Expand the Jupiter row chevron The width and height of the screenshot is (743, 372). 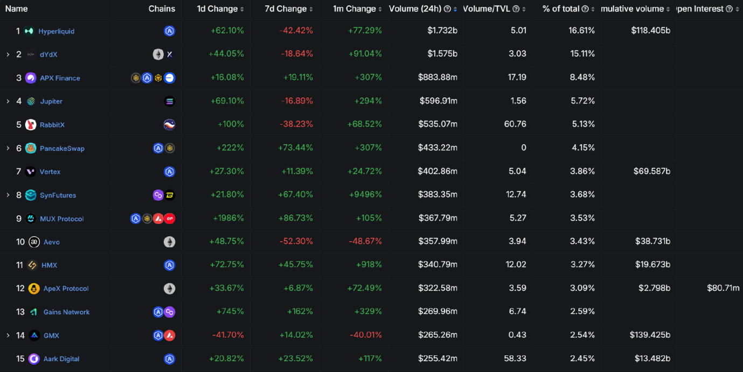click(x=8, y=101)
